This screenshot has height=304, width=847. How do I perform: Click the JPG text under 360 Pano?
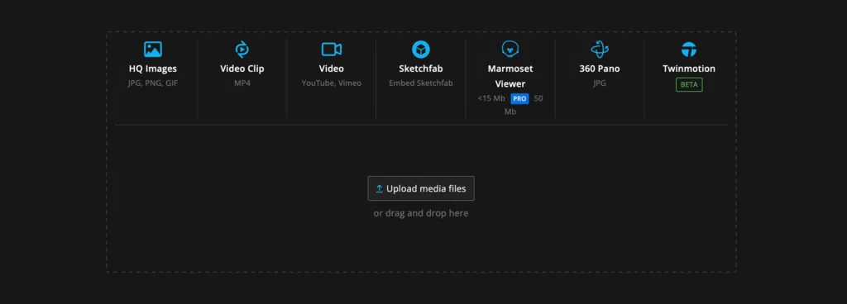pos(600,83)
